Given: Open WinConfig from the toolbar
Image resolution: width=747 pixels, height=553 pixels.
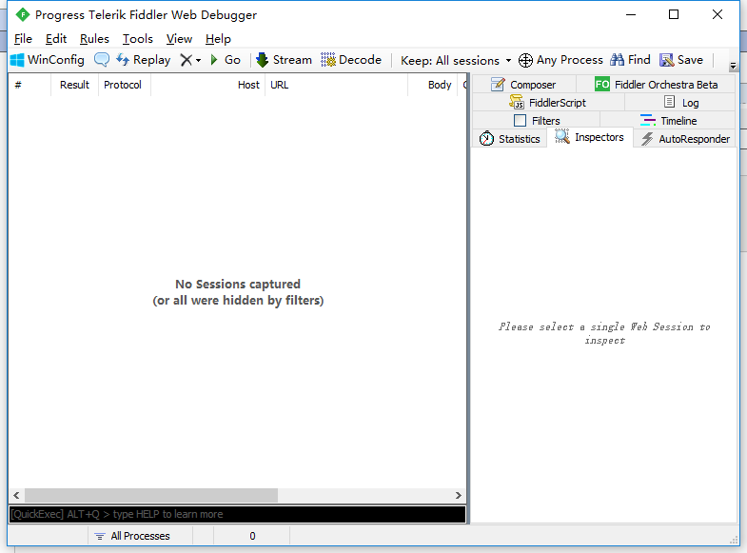Looking at the screenshot, I should [x=48, y=60].
